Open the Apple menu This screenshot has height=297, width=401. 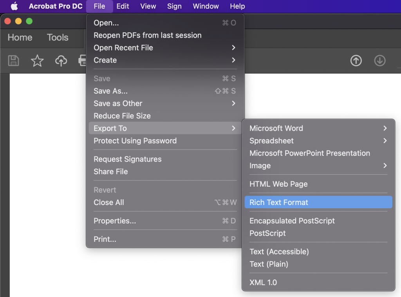pyautogui.click(x=14, y=6)
